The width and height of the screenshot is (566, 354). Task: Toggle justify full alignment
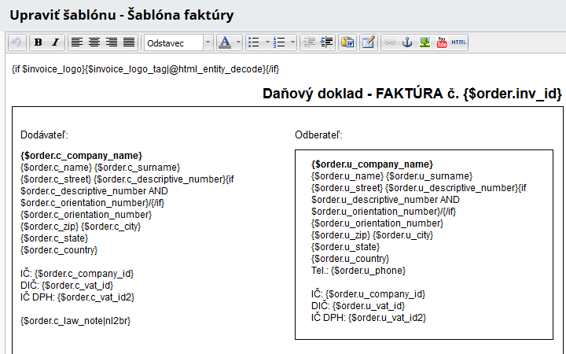(129, 42)
